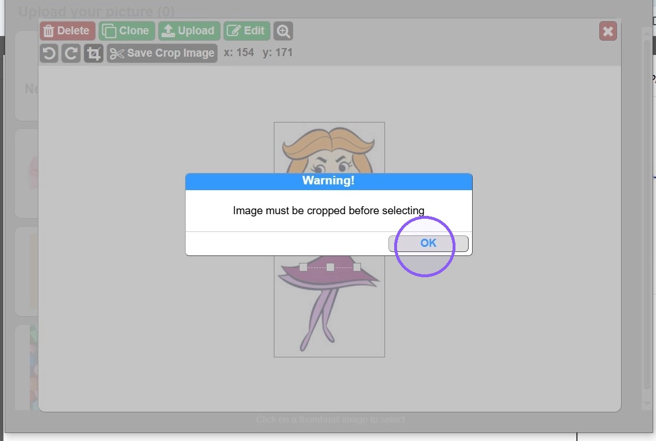Click the 'x: 154' coordinate readout
The height and width of the screenshot is (441, 656).
(238, 53)
